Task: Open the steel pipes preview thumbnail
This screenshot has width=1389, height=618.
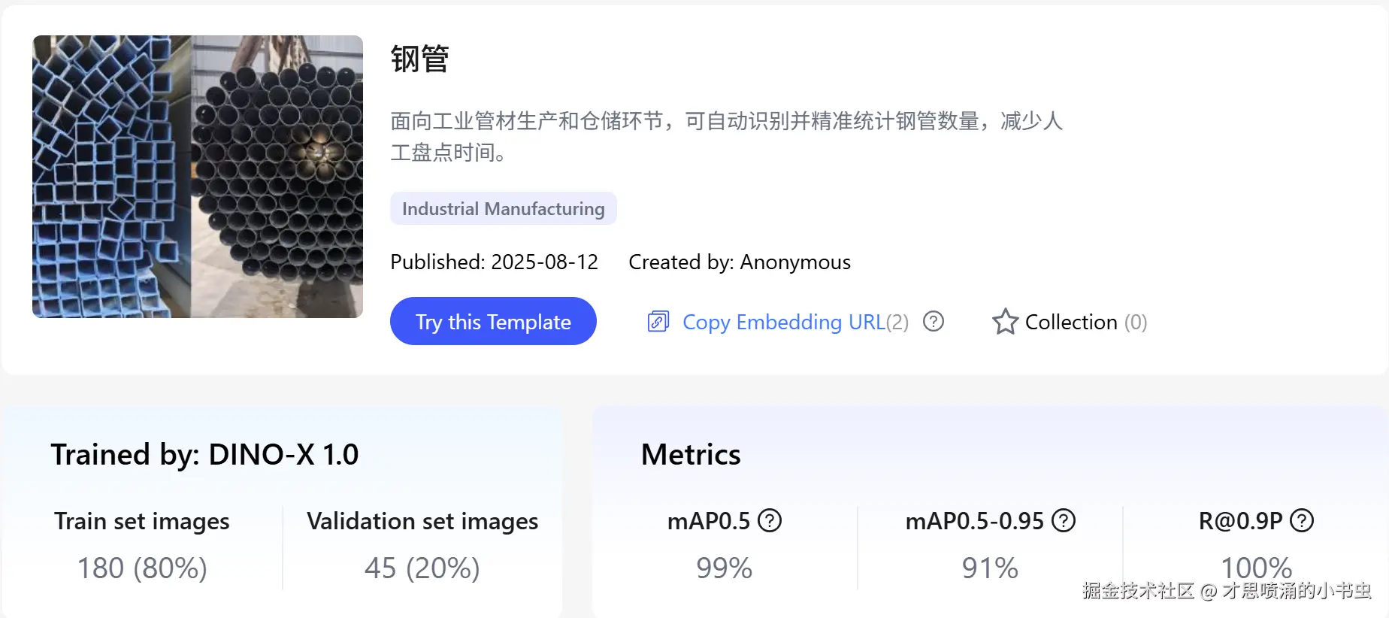Action: click(x=198, y=177)
